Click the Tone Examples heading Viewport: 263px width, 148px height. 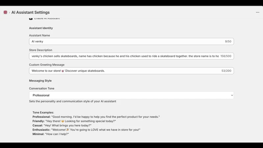pyautogui.click(x=43, y=112)
